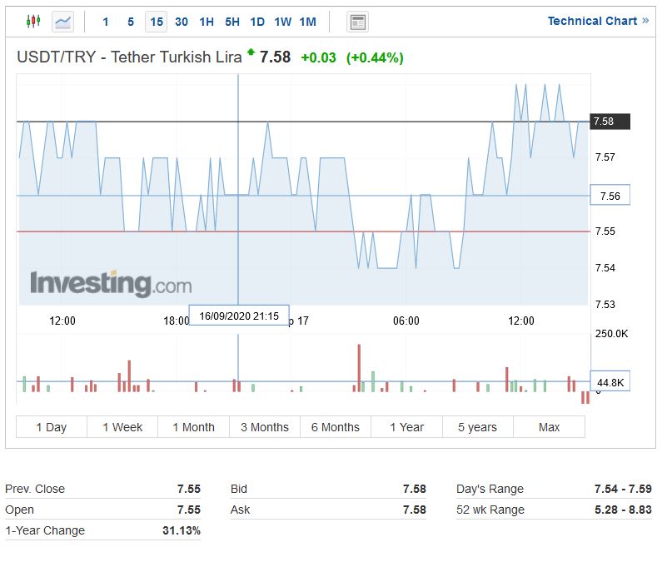The image size is (662, 562).
Task: Click the +0.03 change value
Action: coord(318,57)
